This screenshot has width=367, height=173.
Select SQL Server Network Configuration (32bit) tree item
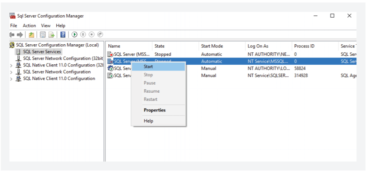pos(63,59)
